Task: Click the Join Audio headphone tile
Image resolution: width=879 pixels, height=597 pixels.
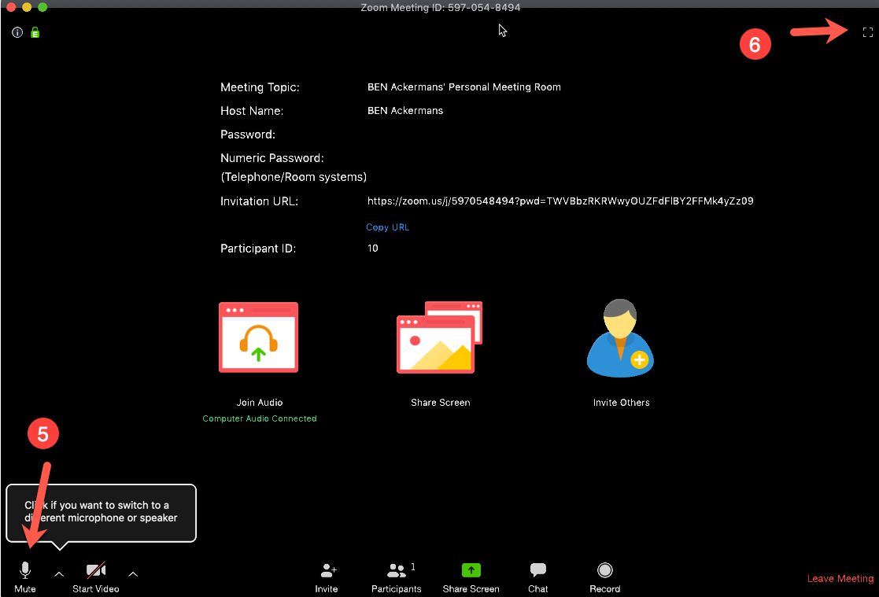Action: pyautogui.click(x=258, y=337)
